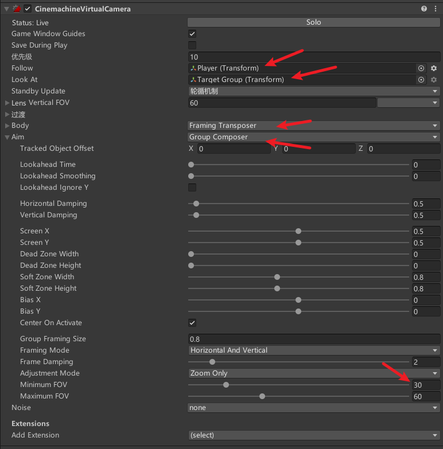
Task: Open object picker for Follow field
Action: click(x=421, y=68)
